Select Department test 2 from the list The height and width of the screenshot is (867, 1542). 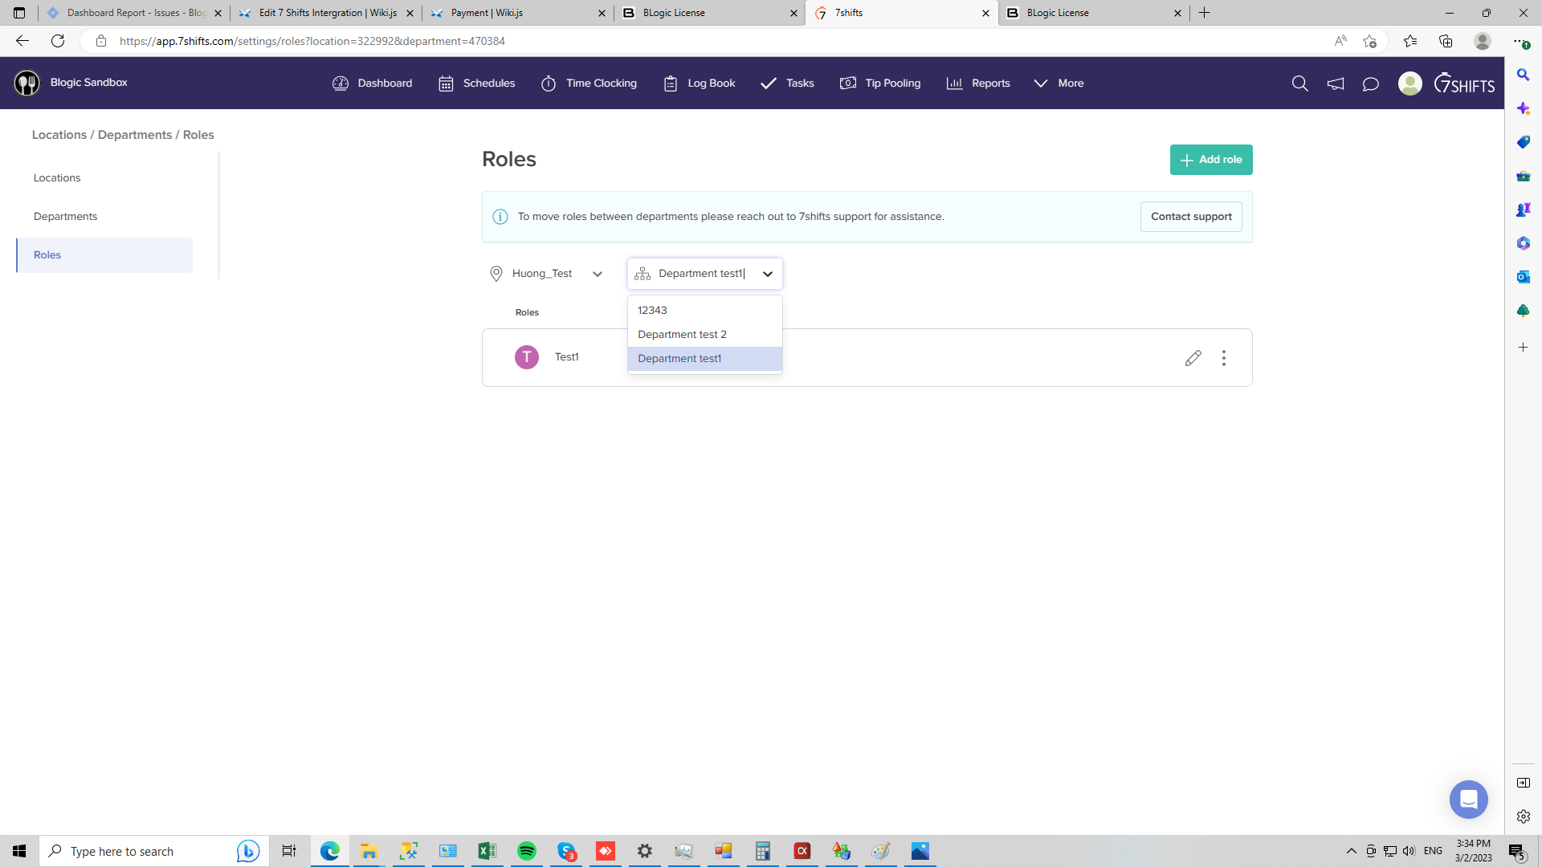point(682,334)
